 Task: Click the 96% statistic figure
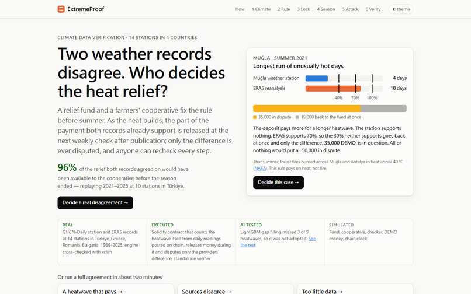(x=67, y=167)
